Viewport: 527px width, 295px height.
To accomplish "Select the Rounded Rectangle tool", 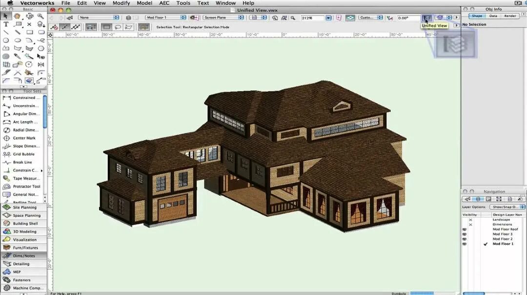I will pyautogui.click(x=41, y=32).
